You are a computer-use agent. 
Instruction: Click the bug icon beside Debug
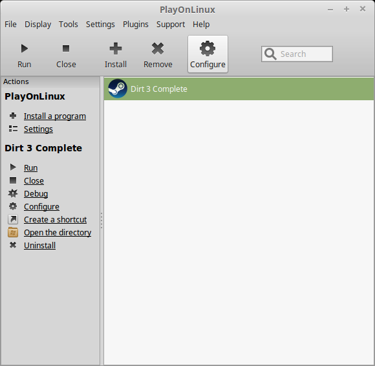coord(13,193)
